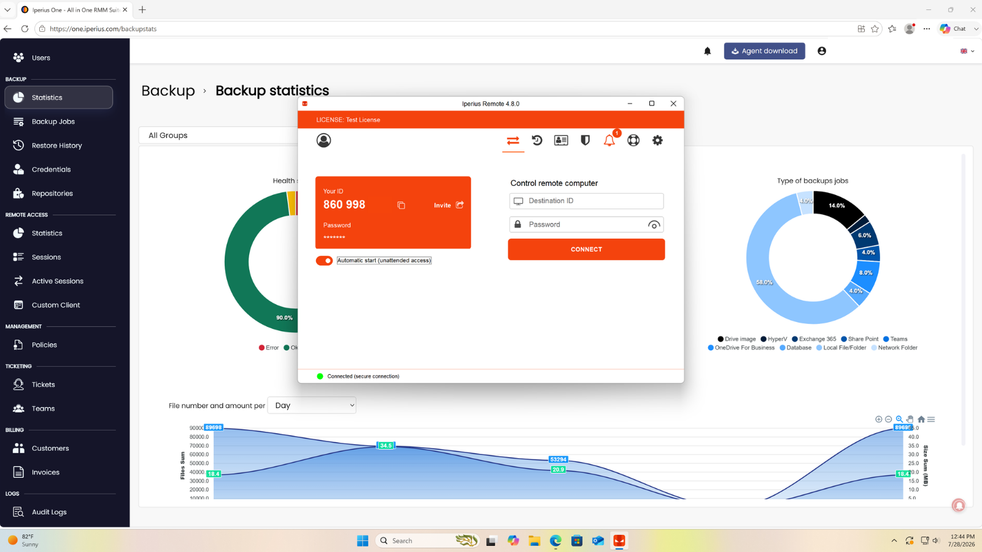The image size is (982, 552).
Task: Click the browser refresh button
Action: (25, 29)
